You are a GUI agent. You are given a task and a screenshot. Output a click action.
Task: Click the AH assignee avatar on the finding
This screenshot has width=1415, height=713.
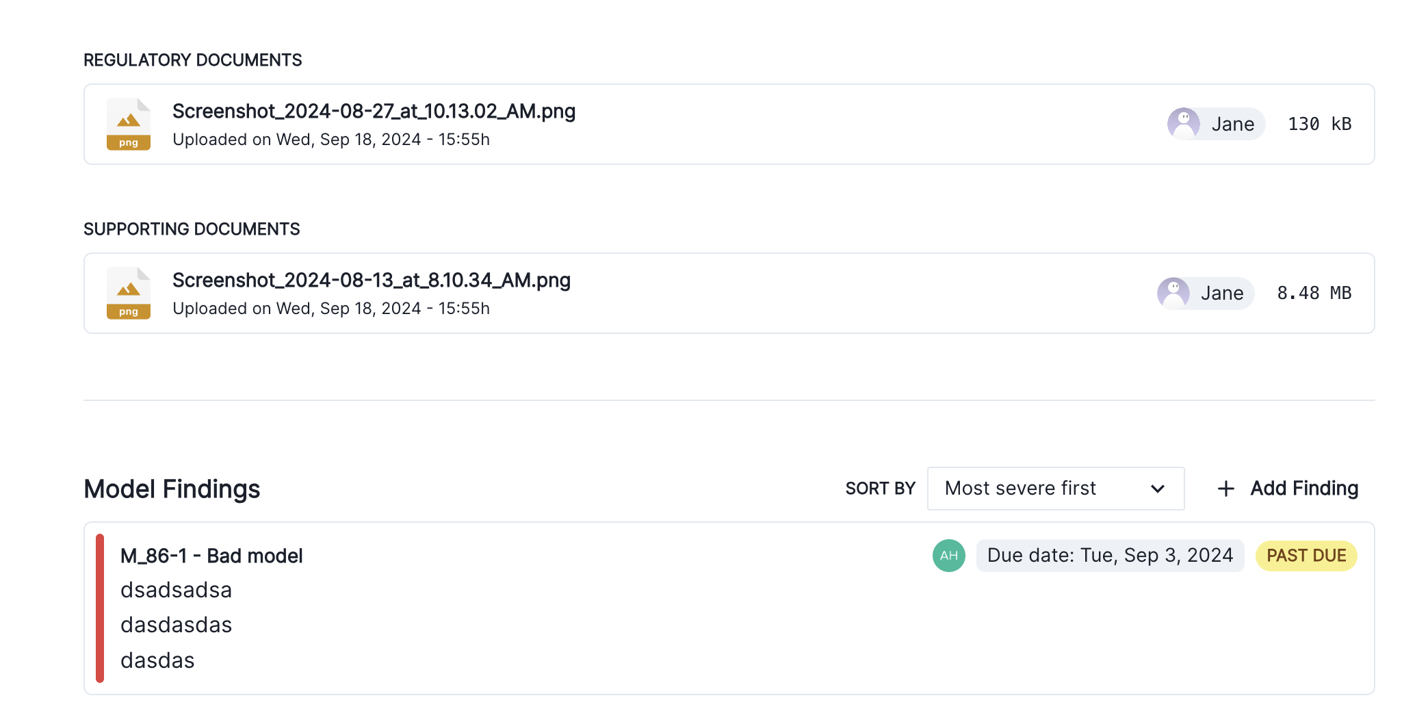coord(948,556)
